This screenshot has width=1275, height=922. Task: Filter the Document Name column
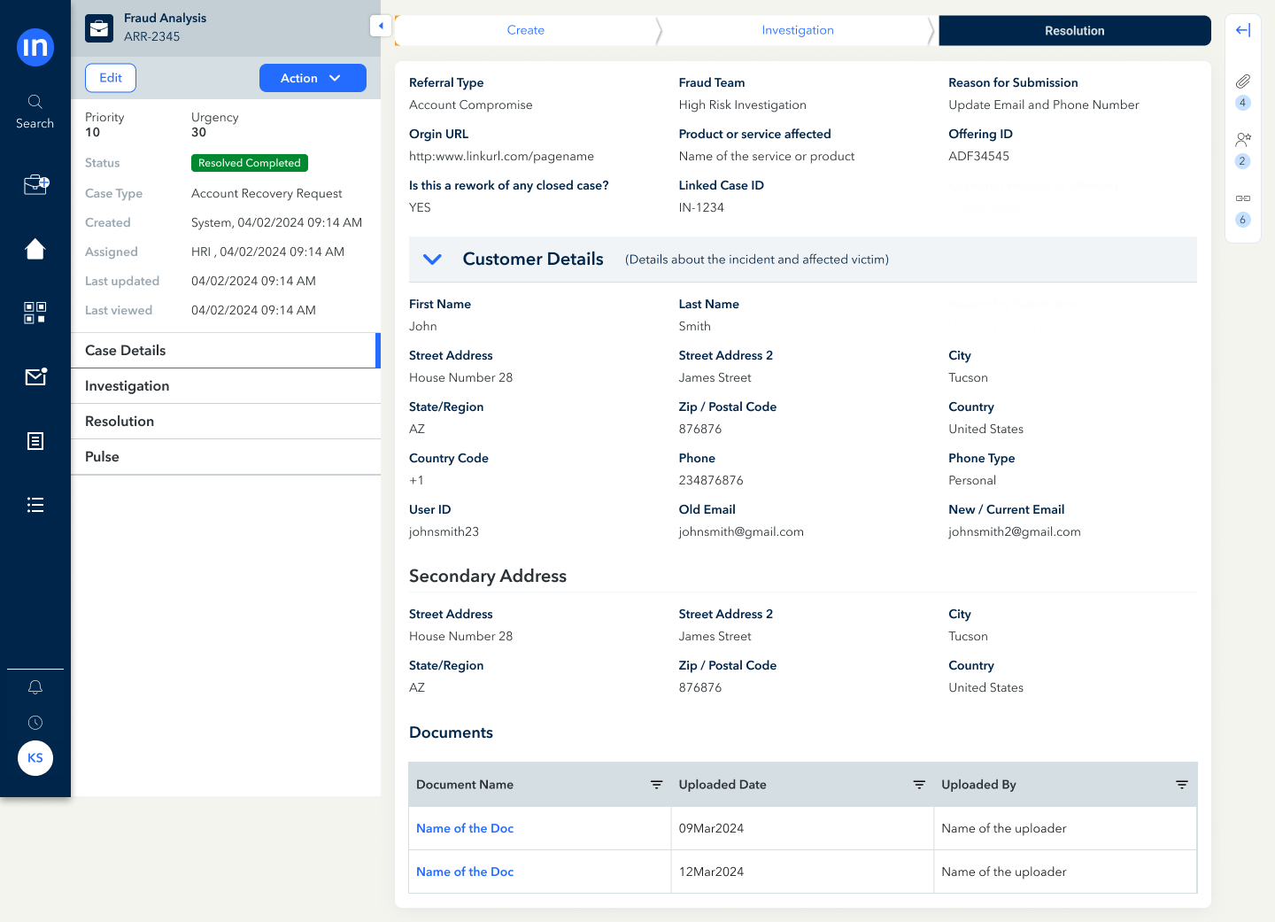click(657, 785)
